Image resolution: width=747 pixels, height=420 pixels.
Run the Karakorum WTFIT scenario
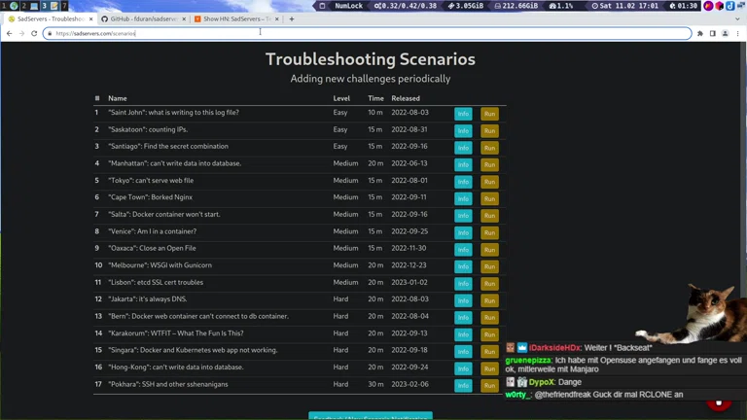[489, 334]
